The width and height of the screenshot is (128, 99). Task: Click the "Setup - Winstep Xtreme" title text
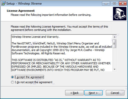[24, 4]
